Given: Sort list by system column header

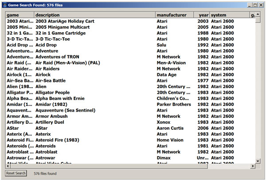Looking at the screenshot, I should tap(229, 15).
